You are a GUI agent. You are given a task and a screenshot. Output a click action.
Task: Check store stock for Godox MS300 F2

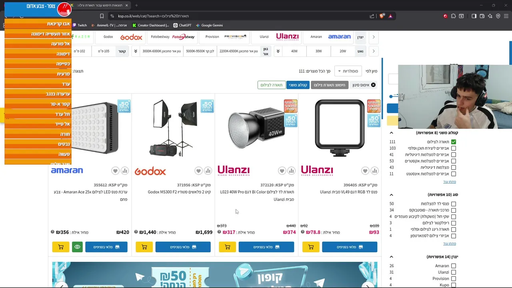tap(183, 247)
